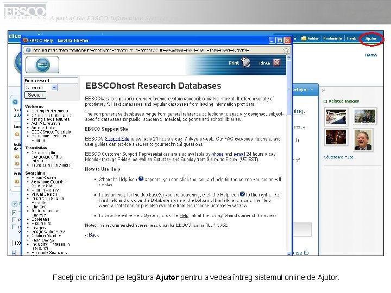391x293 pixels.
Task: Tick the upper unchecked checkbox in background left panel
Action: (x=14, y=220)
